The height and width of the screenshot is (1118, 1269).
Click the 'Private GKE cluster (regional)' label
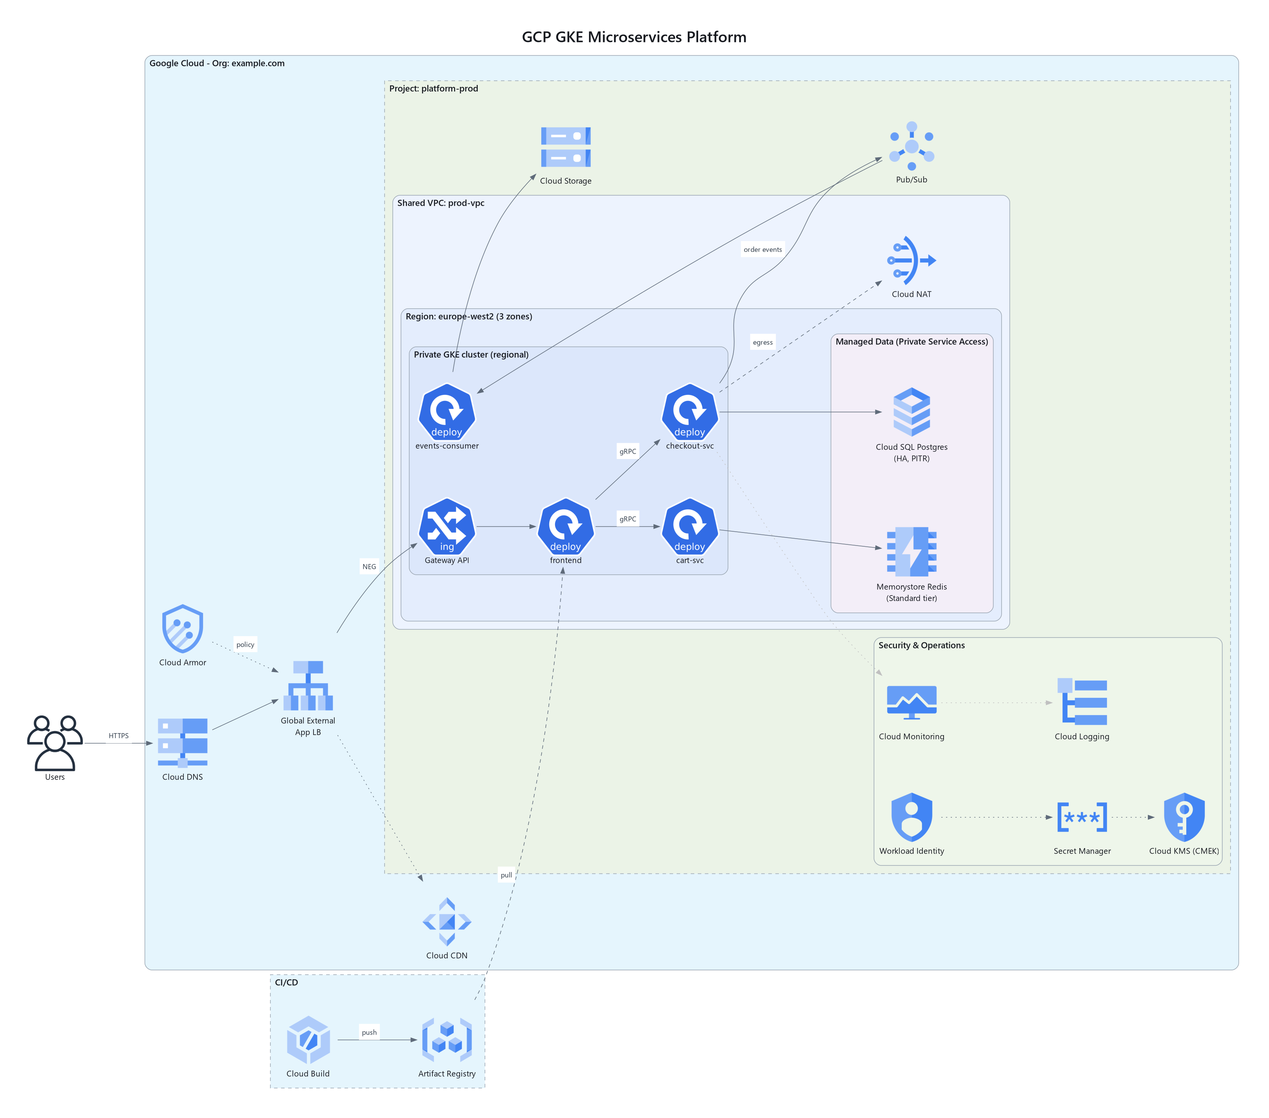(x=471, y=354)
